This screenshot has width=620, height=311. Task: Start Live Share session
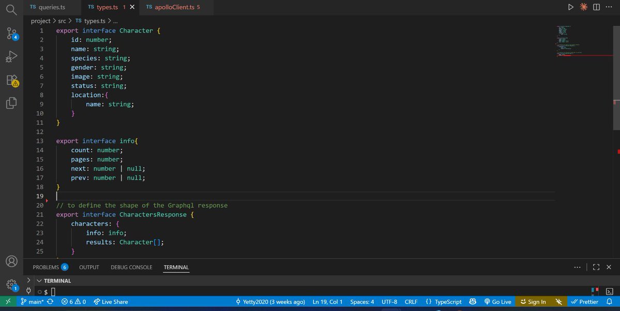pyautogui.click(x=111, y=302)
